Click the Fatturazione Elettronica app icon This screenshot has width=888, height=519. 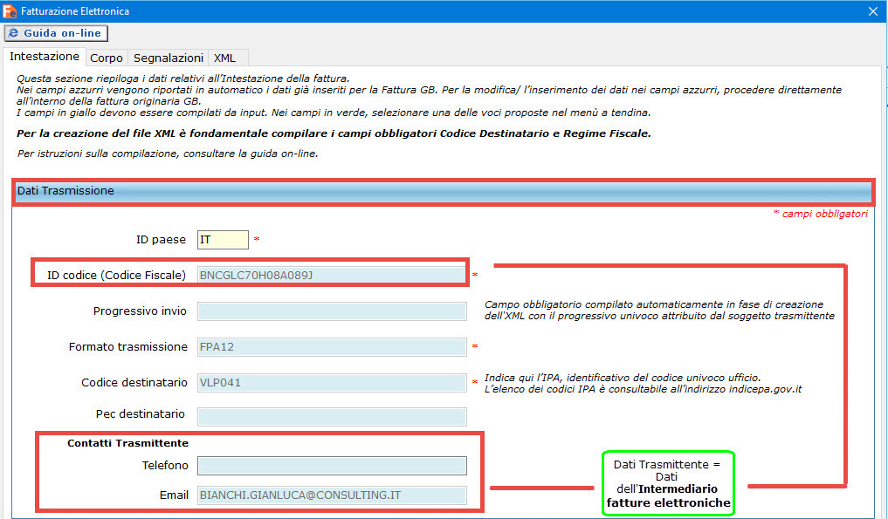[10, 10]
